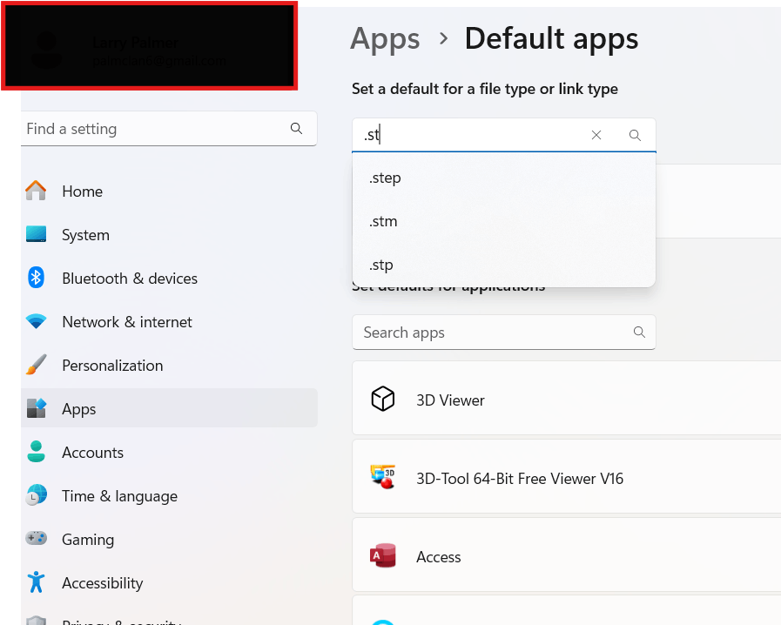Viewport: 781px width, 625px height.
Task: Click the Default apps page heading
Action: pyautogui.click(x=551, y=39)
